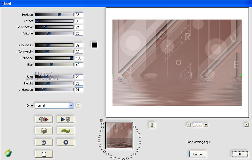Click the Horizon value field 65
The height and width of the screenshot is (160, 252).
79,15
